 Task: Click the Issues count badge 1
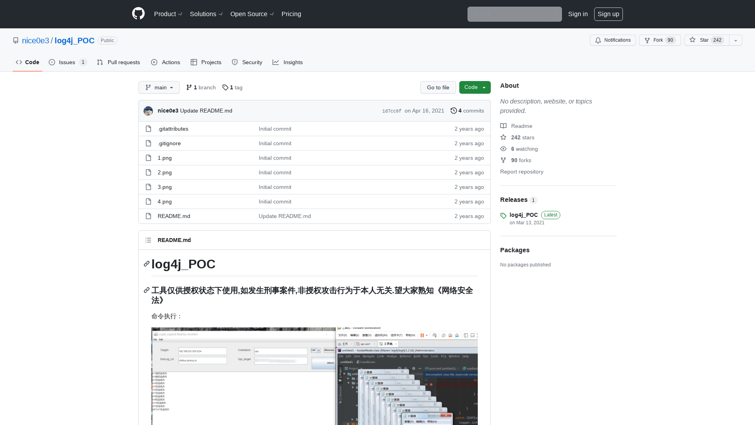(83, 62)
